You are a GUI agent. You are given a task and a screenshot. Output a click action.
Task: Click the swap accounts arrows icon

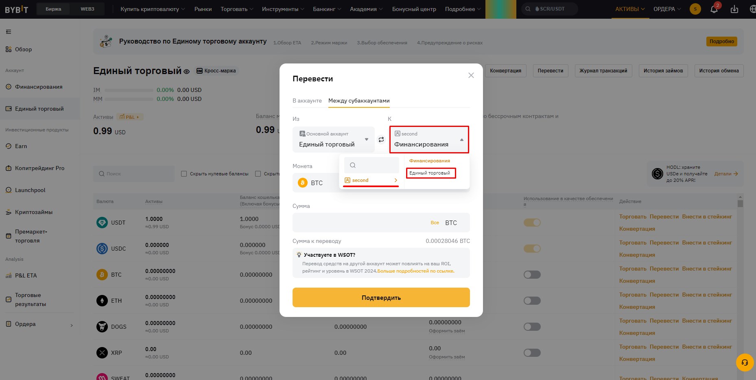click(381, 140)
